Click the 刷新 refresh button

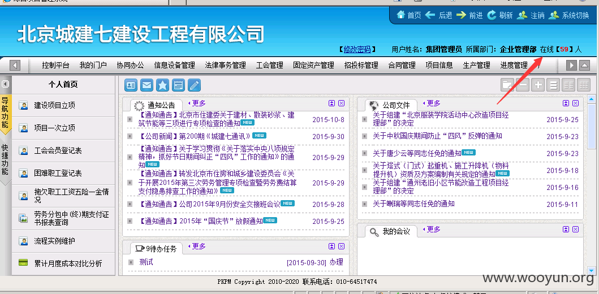point(499,15)
